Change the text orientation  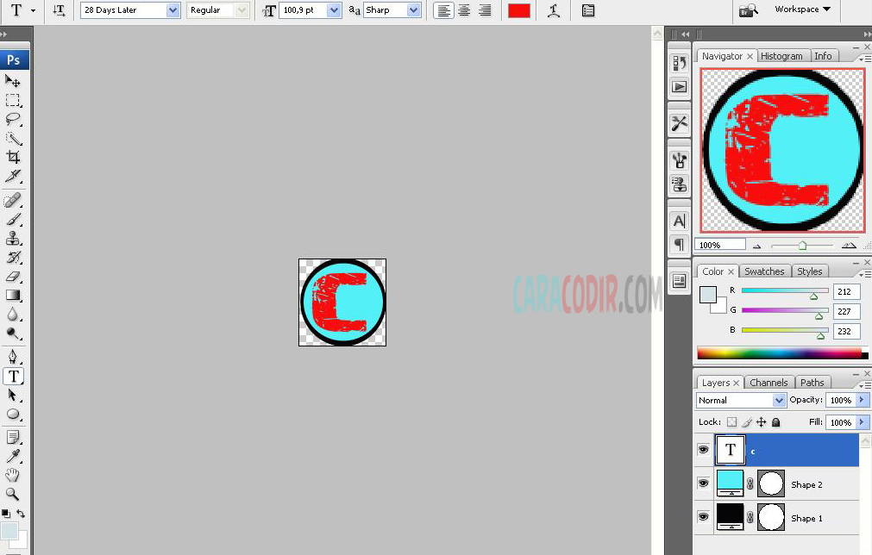point(59,10)
